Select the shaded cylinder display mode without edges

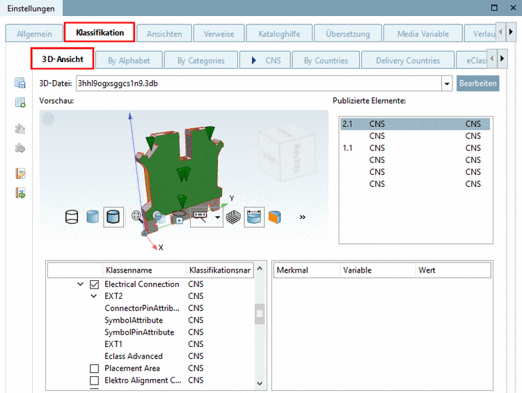coord(93,217)
